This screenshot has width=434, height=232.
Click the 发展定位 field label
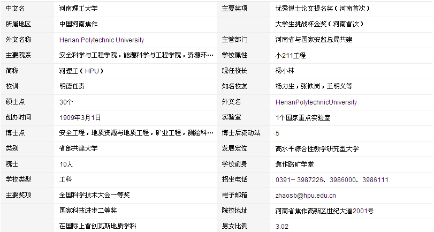(x=234, y=148)
